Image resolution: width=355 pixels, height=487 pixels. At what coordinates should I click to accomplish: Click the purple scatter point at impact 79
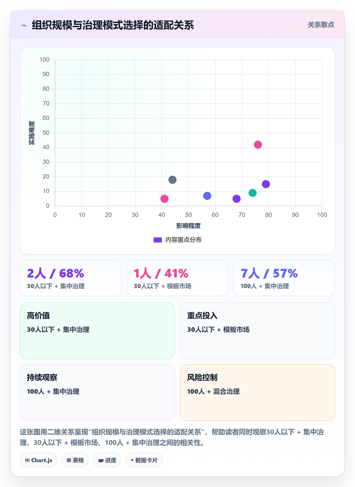pos(266,184)
